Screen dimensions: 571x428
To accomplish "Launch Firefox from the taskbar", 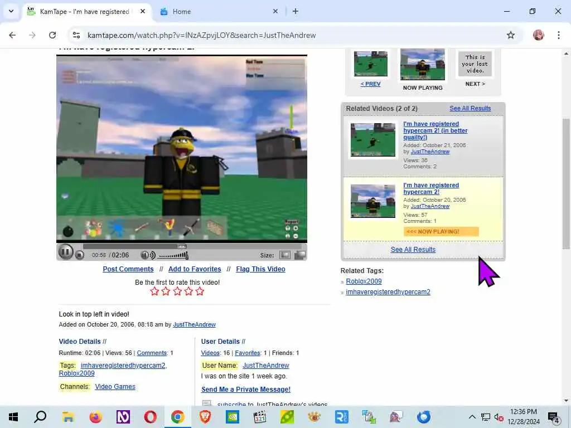I will click(95, 417).
